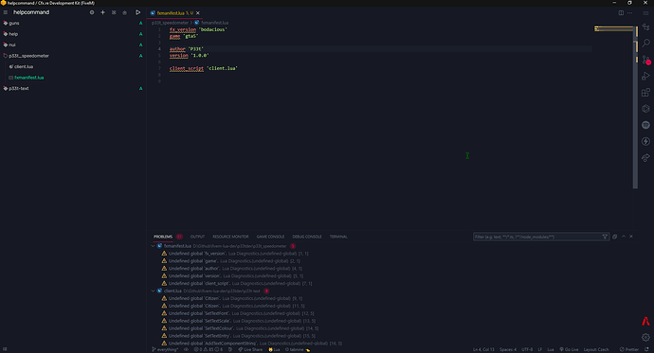Viewport: 654px width, 353px height.
Task: Toggle the problems filter funnel icon
Action: [605, 237]
